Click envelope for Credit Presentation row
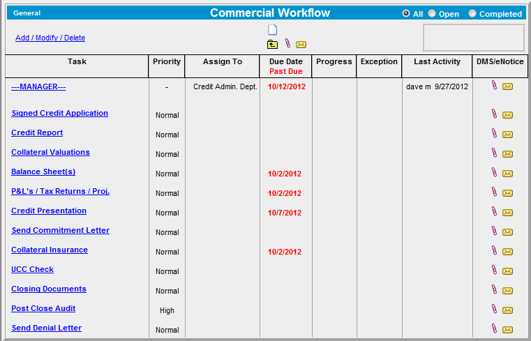Image resolution: width=531 pixels, height=341 pixels. click(507, 213)
